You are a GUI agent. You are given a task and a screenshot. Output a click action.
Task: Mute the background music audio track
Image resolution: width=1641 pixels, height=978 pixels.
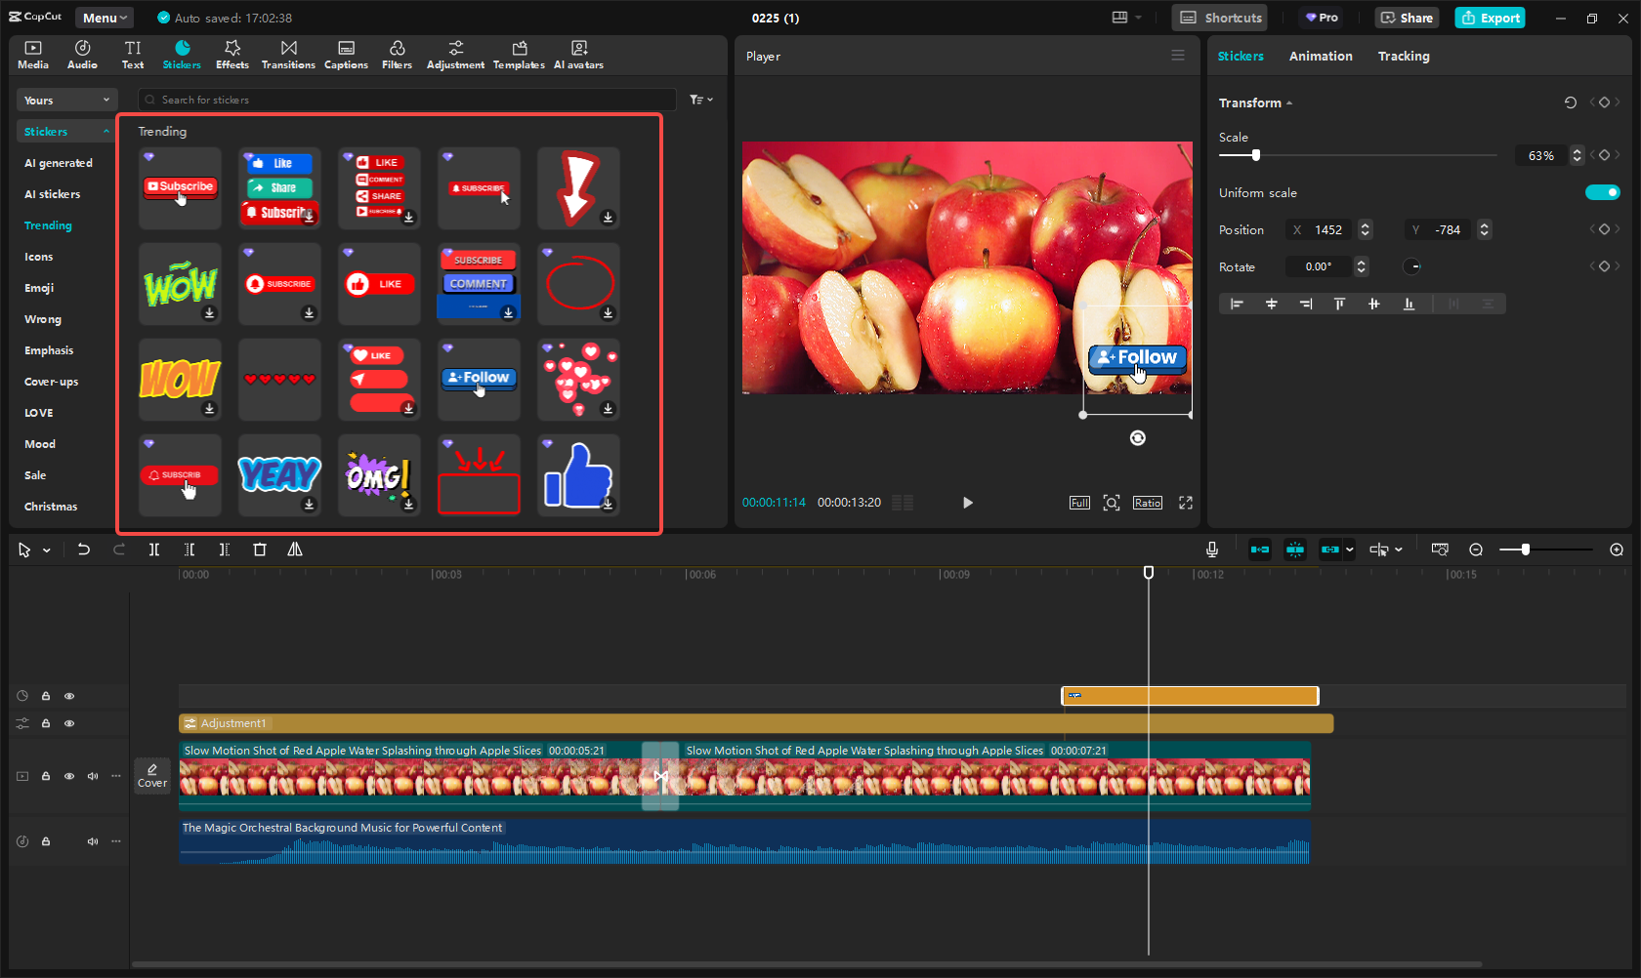(93, 841)
